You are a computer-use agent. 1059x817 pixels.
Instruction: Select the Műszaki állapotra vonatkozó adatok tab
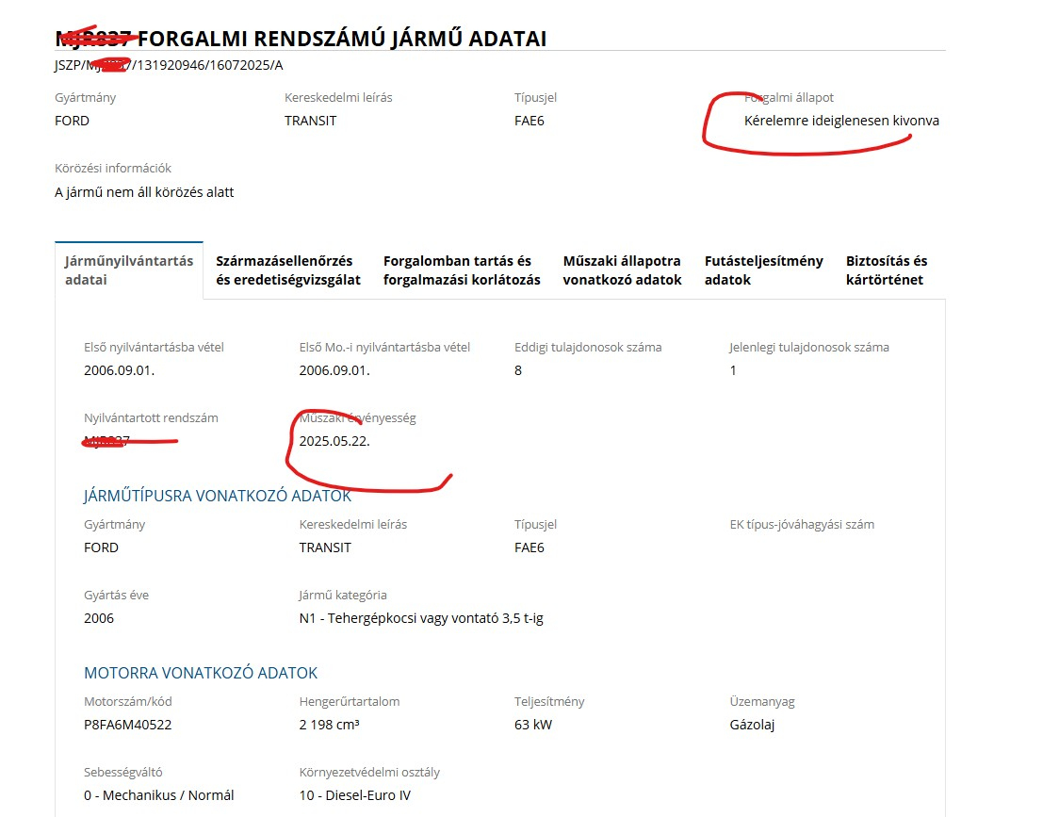[622, 270]
